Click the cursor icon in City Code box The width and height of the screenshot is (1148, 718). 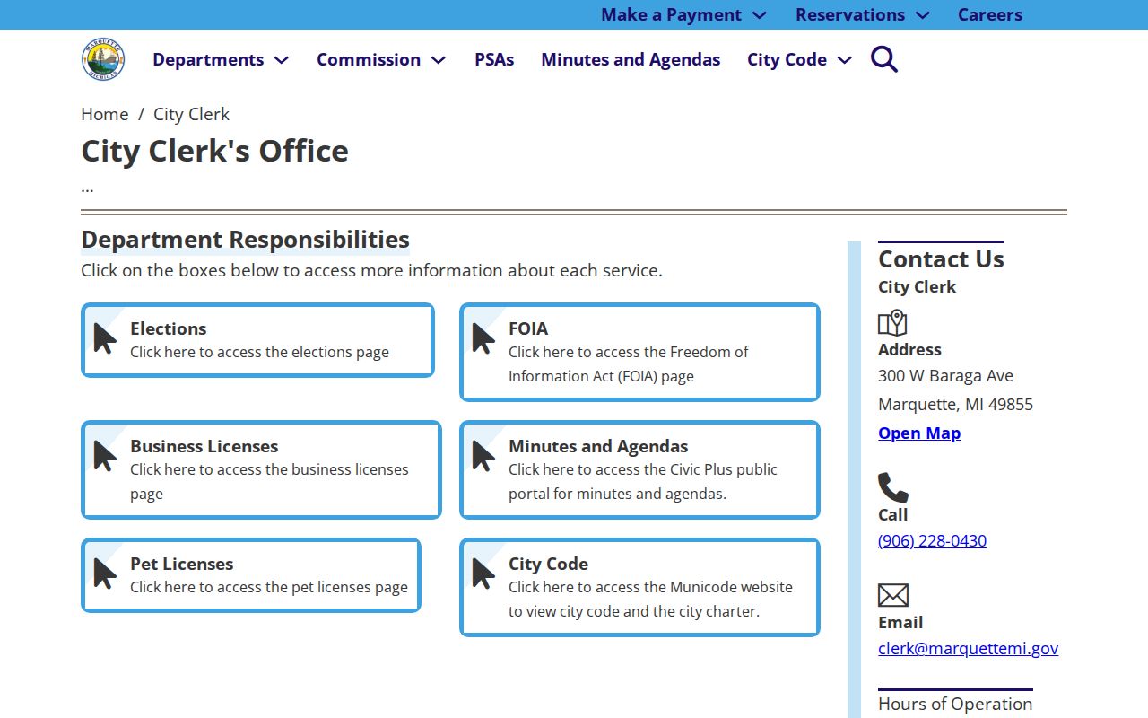pyautogui.click(x=483, y=574)
